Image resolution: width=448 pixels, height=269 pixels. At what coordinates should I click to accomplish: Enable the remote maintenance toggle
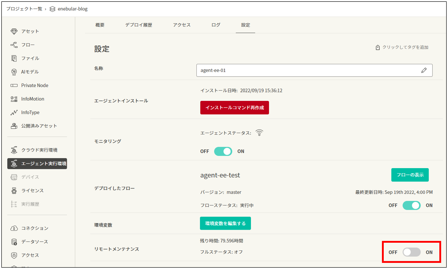tap(412, 252)
